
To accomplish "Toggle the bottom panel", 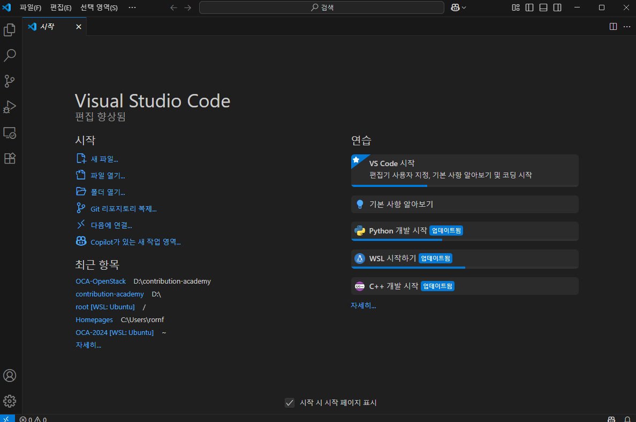I will tap(543, 7).
